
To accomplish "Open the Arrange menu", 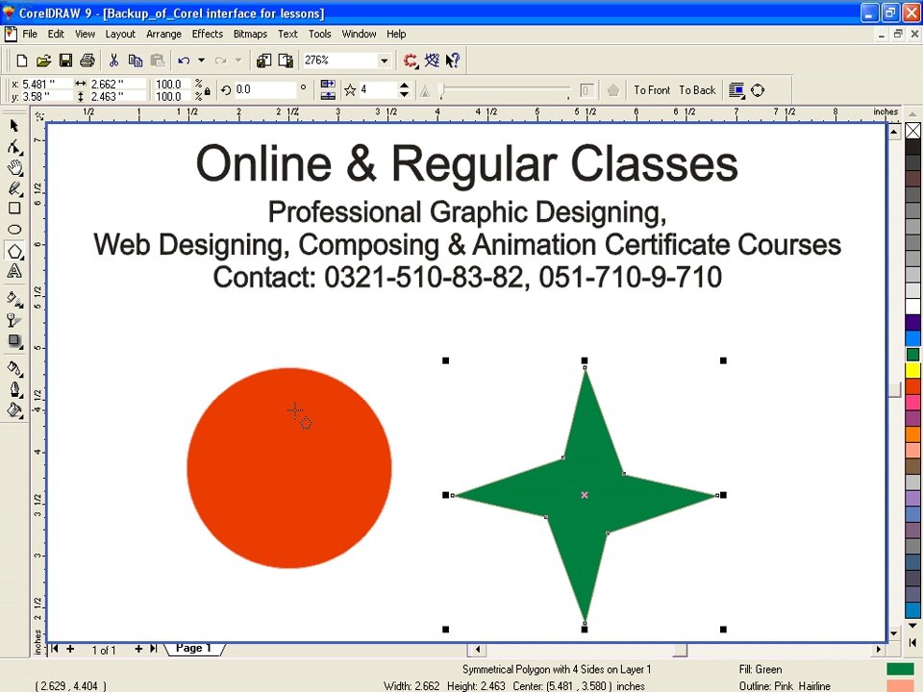I will click(163, 34).
